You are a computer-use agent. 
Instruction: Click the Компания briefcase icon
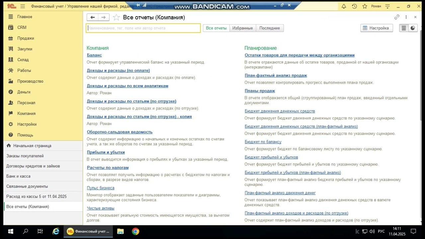point(11,114)
